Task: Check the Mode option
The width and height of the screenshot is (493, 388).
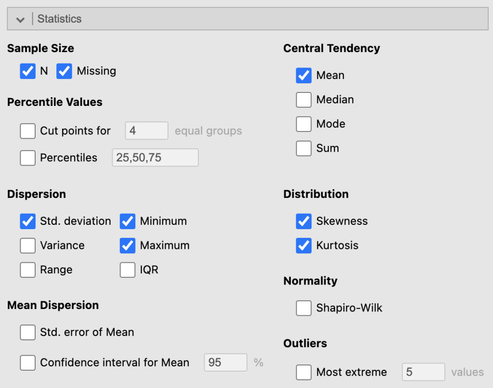Action: pos(304,124)
